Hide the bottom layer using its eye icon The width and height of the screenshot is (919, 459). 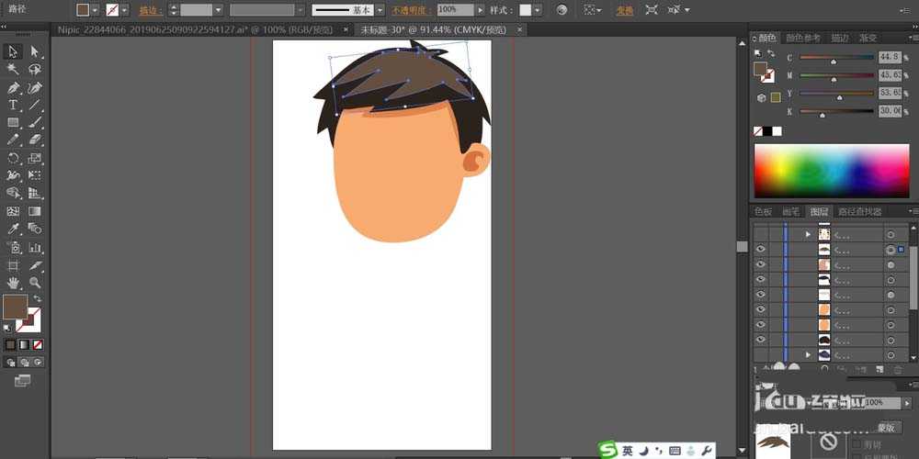point(761,340)
